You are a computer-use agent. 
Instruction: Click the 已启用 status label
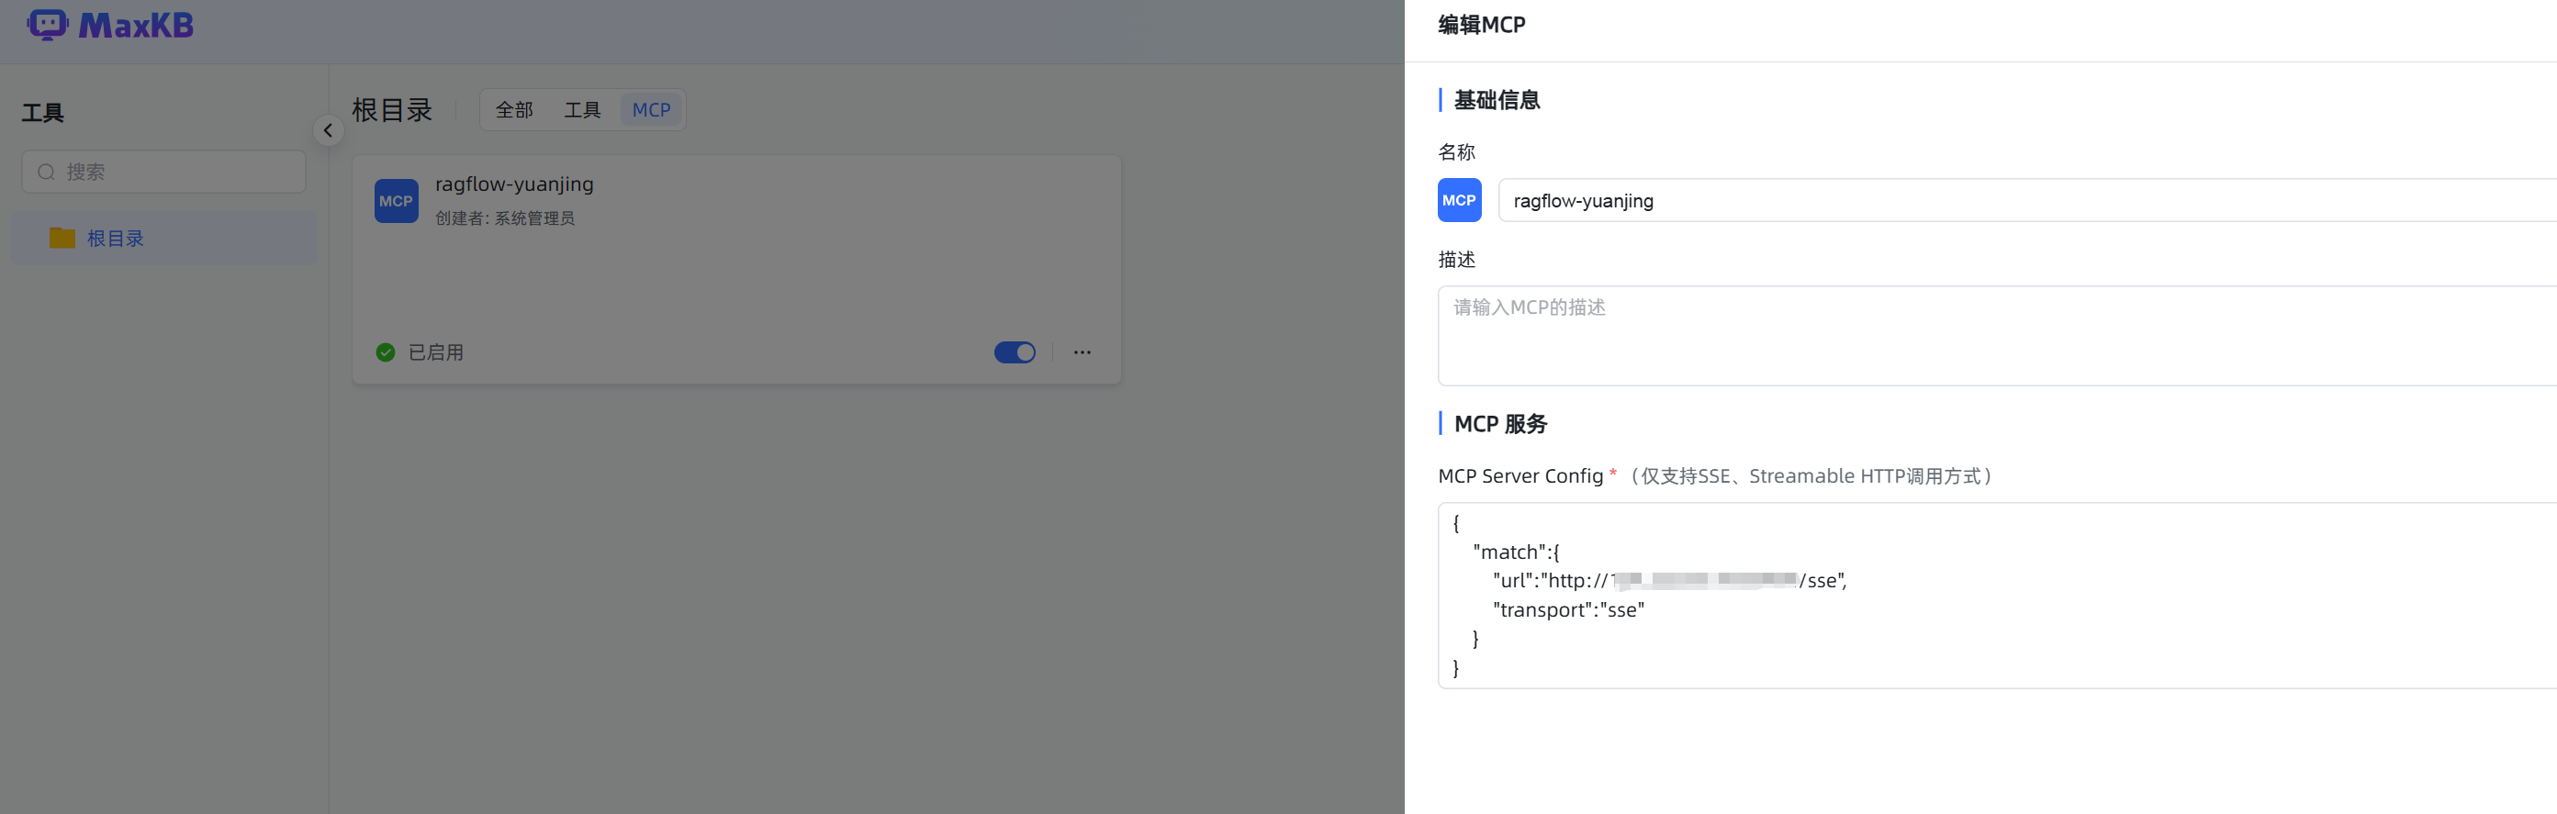pos(436,352)
